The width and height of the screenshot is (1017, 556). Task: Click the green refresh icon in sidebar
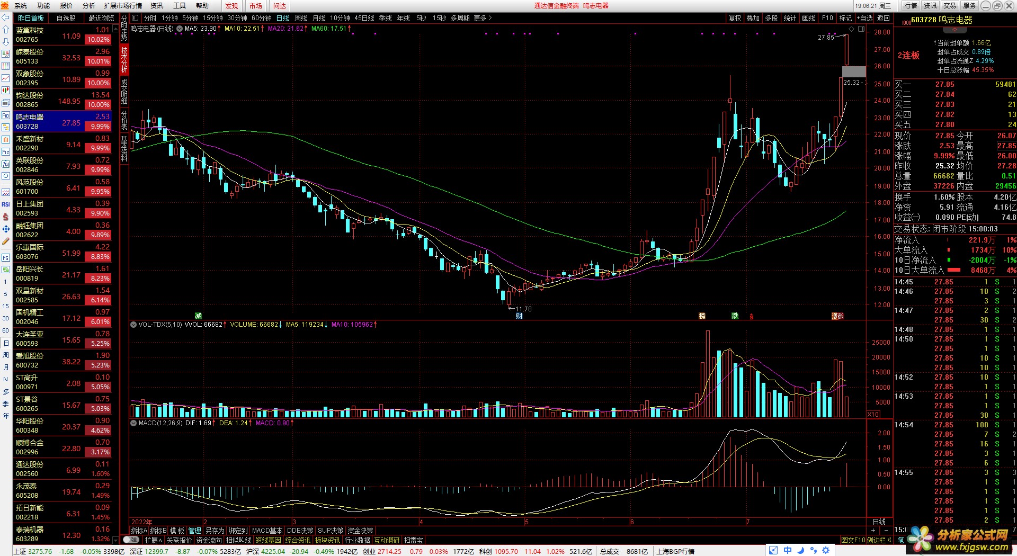(6, 270)
